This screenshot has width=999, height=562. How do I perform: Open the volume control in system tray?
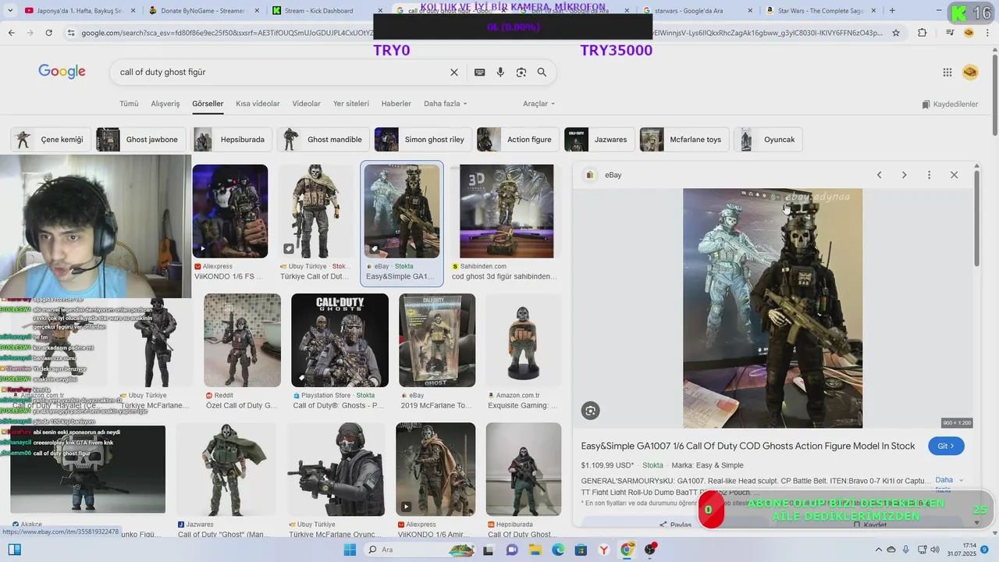click(x=936, y=550)
